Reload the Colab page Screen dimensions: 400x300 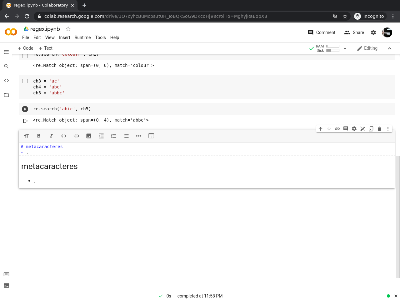coord(27,16)
